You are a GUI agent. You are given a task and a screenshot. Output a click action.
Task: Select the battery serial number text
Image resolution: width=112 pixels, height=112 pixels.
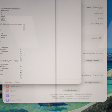pos(10,9)
